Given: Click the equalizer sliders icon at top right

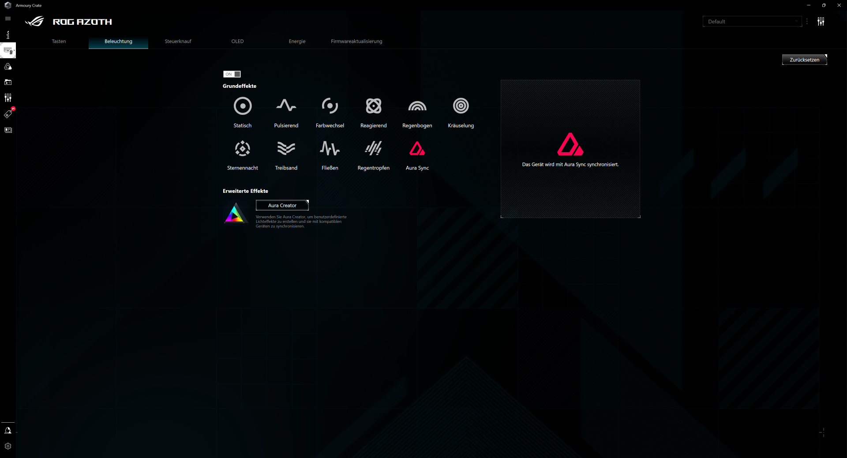Looking at the screenshot, I should (x=821, y=22).
